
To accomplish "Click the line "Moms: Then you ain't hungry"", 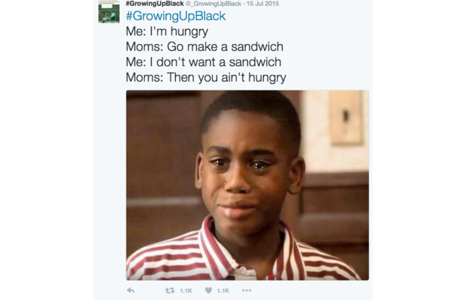I will pos(206,78).
